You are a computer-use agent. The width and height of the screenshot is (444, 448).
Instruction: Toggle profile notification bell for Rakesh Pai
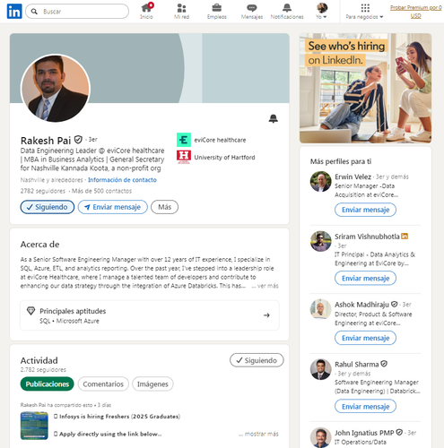pos(274,118)
